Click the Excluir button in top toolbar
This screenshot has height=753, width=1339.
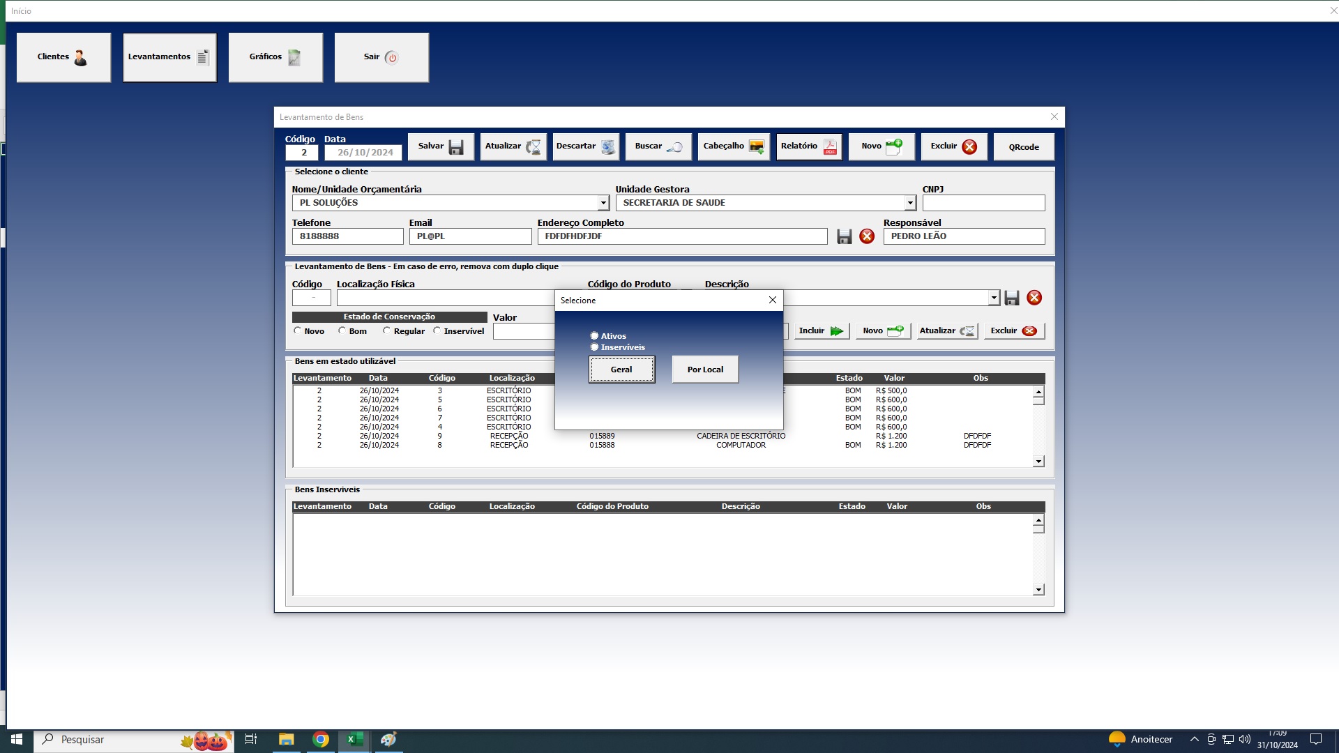click(953, 146)
